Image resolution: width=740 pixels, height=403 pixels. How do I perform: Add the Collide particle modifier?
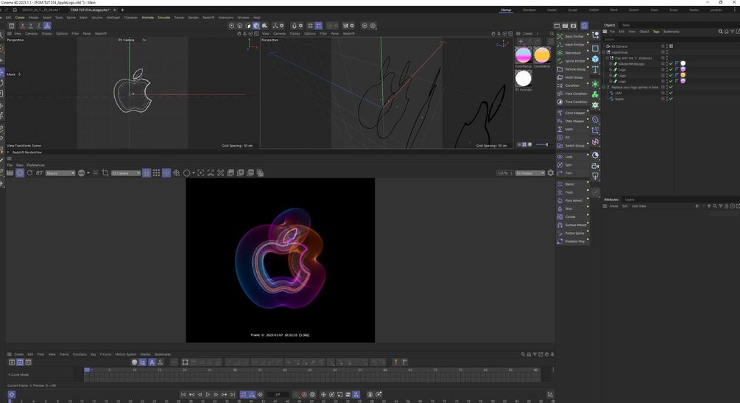[572, 217]
